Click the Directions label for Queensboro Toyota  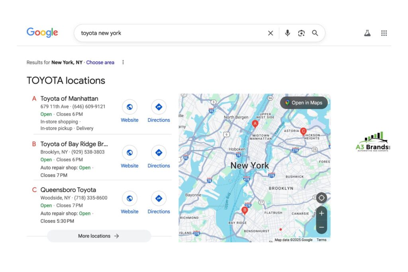(x=159, y=212)
